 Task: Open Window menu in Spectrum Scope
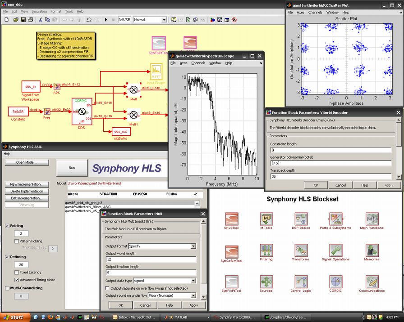[x=215, y=63]
